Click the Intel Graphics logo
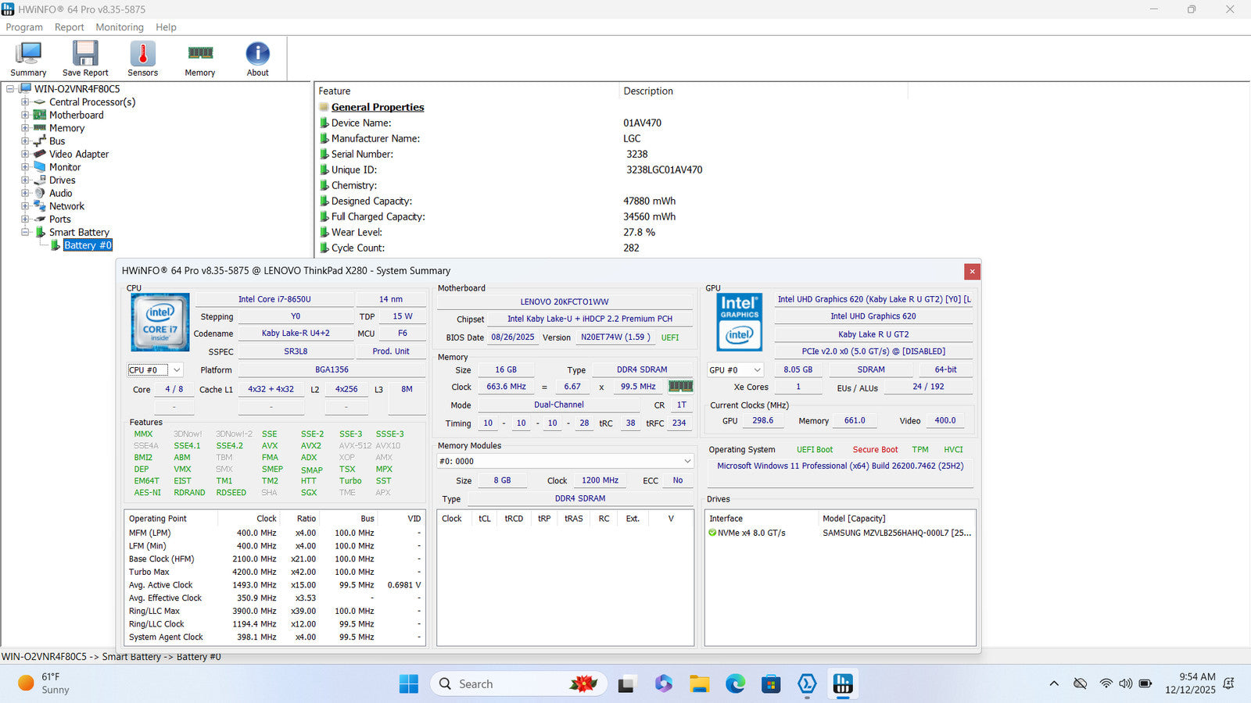The height and width of the screenshot is (703, 1251). pyautogui.click(x=739, y=322)
